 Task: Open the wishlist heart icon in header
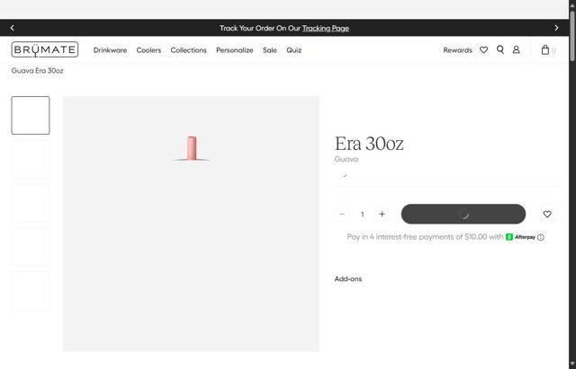click(x=483, y=50)
